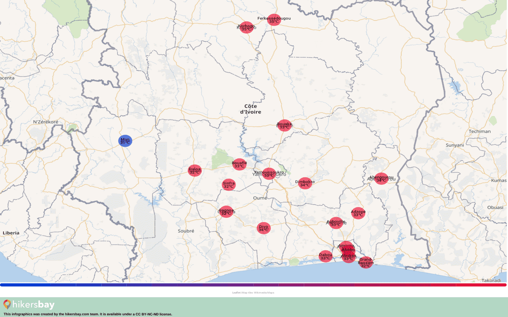
Task: Select the Dabou 33°C marker
Action: [325, 256]
